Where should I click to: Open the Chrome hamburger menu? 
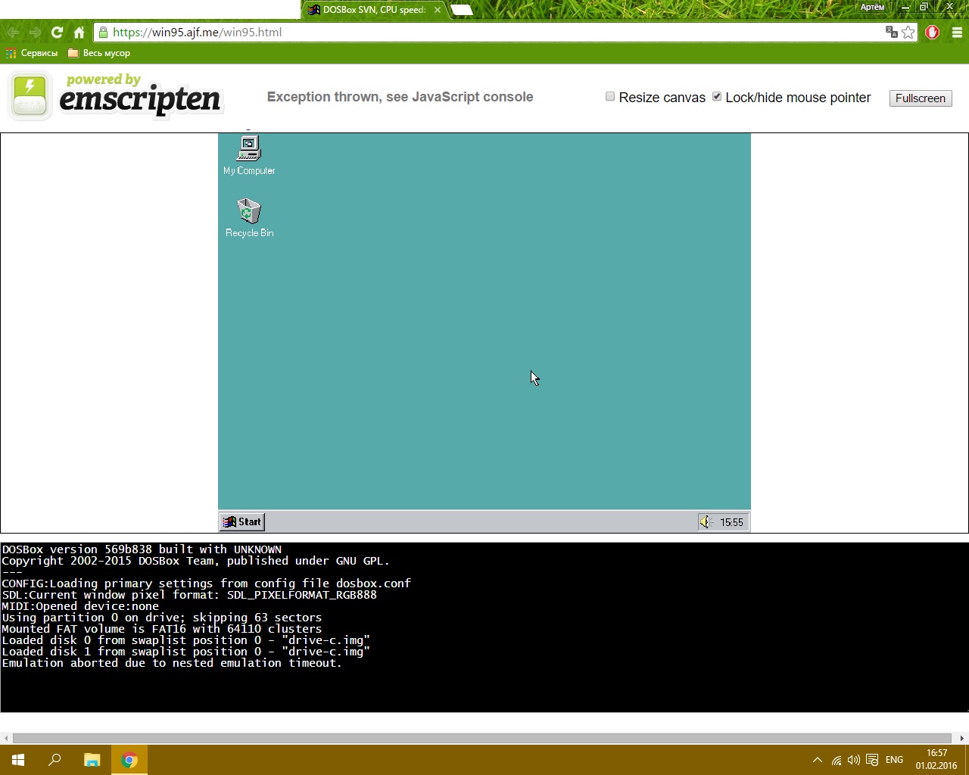click(x=957, y=33)
